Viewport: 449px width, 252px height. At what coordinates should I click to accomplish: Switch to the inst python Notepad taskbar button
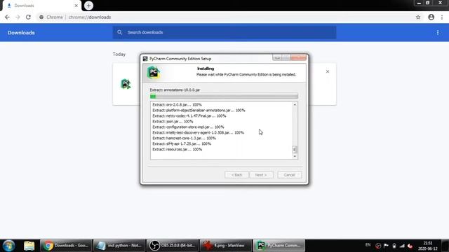[x=119, y=246]
